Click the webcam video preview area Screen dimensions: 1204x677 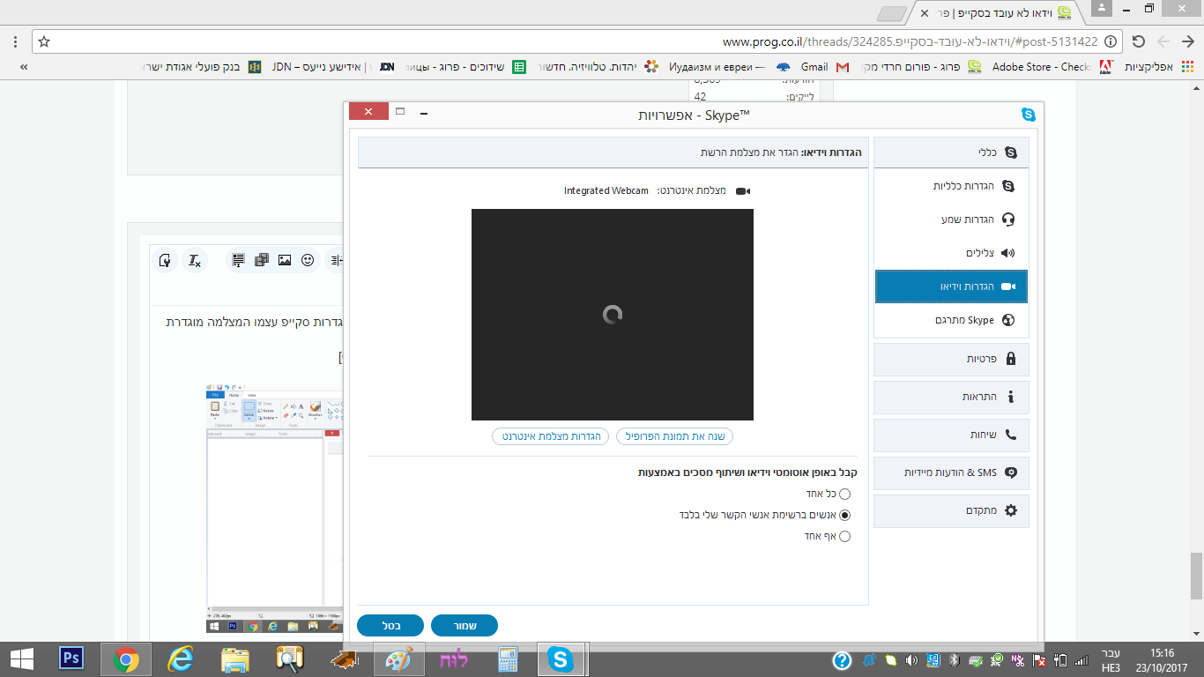tap(613, 315)
